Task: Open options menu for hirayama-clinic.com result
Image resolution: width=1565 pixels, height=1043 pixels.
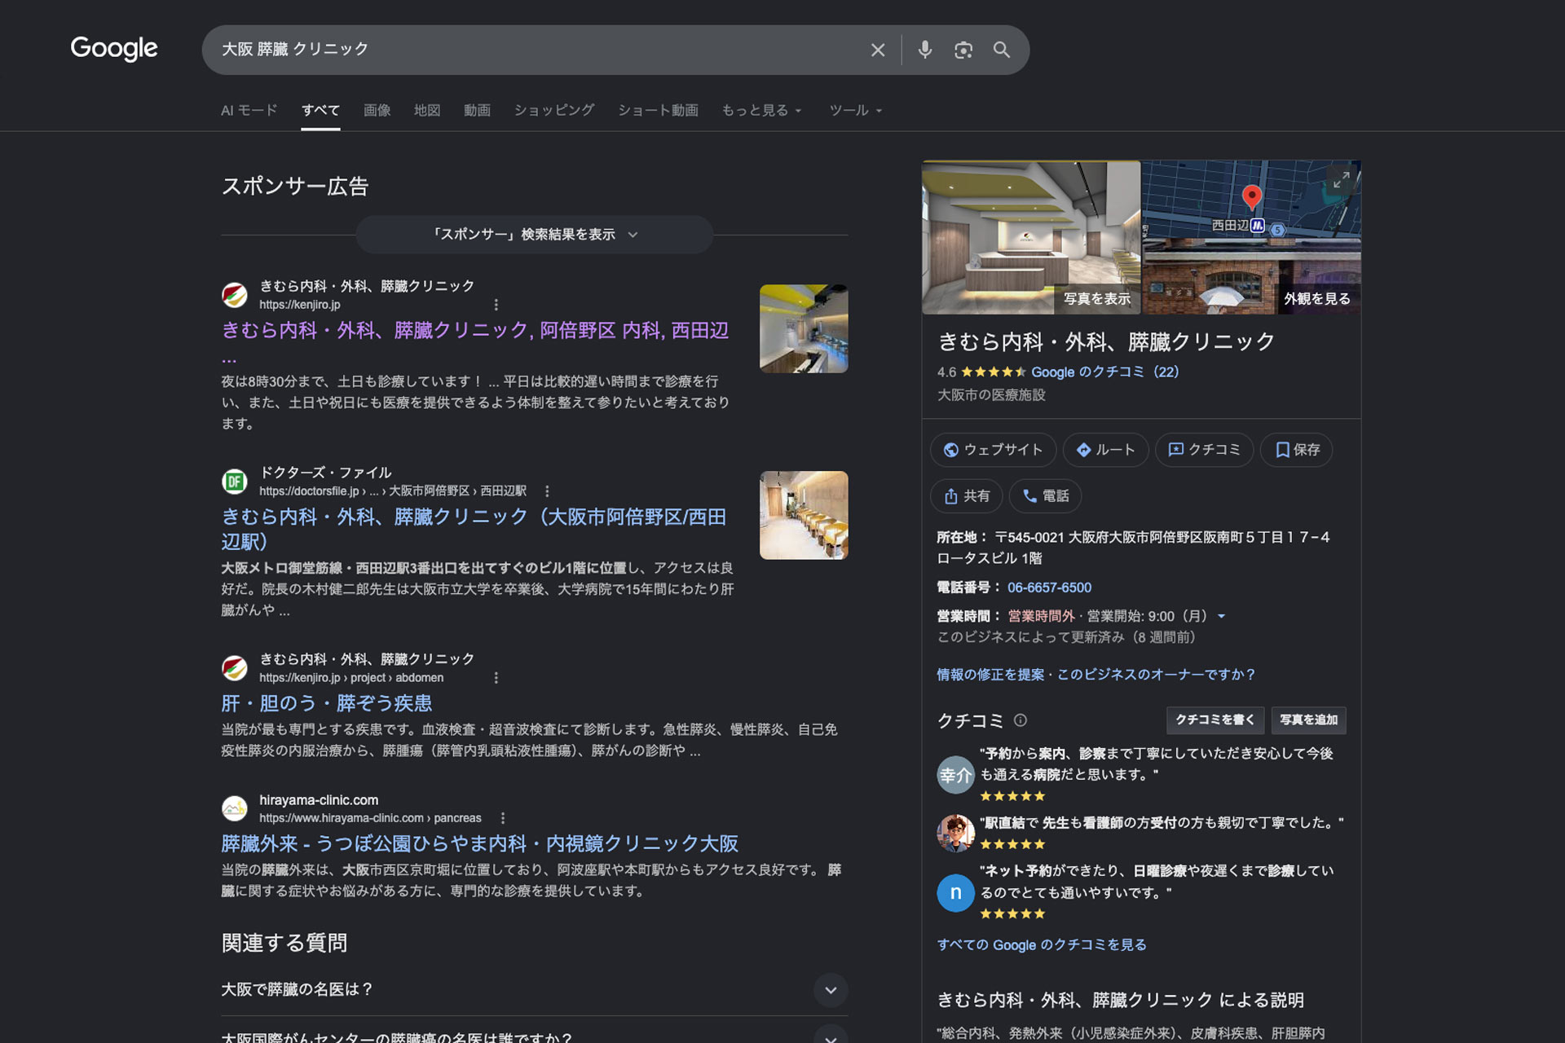Action: pyautogui.click(x=503, y=818)
